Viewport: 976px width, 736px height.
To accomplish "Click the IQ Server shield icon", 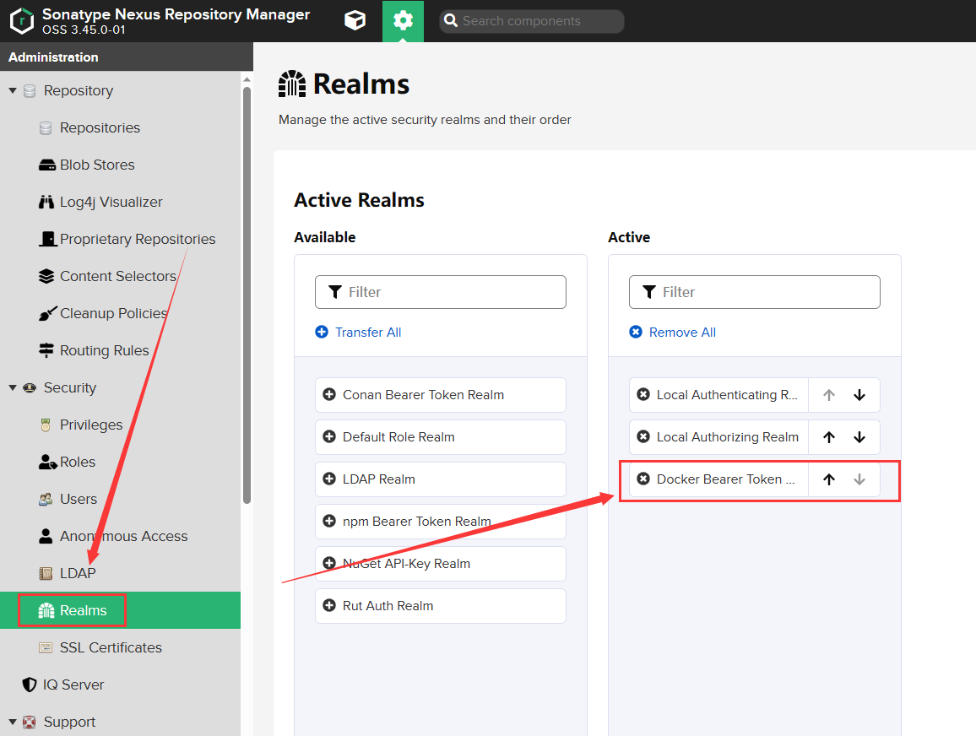I will (30, 685).
